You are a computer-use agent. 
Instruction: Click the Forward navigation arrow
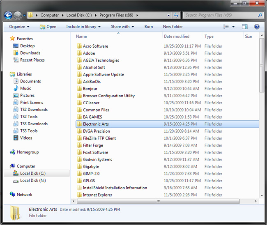point(18,15)
